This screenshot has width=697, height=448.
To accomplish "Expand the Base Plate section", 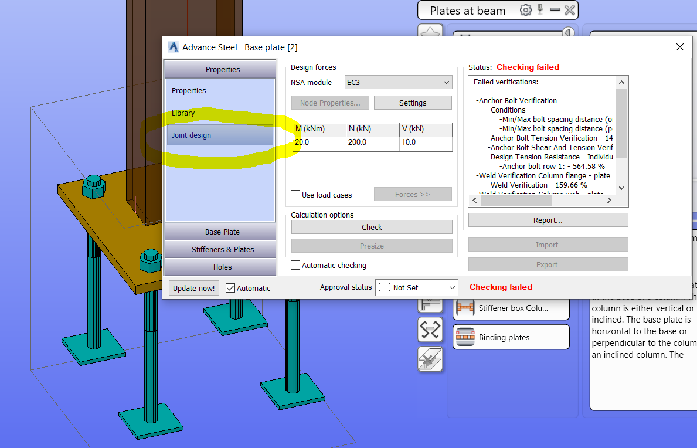I will [220, 232].
